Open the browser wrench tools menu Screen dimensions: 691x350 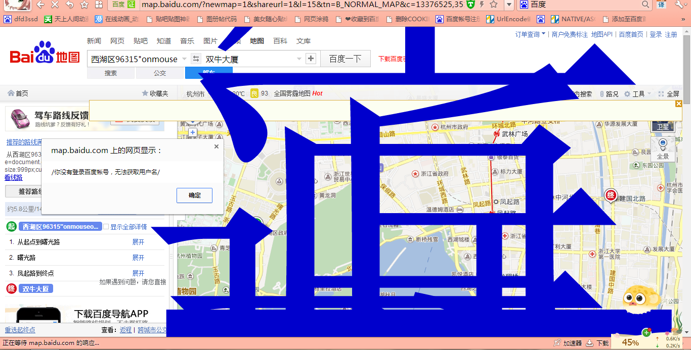[x=679, y=5]
